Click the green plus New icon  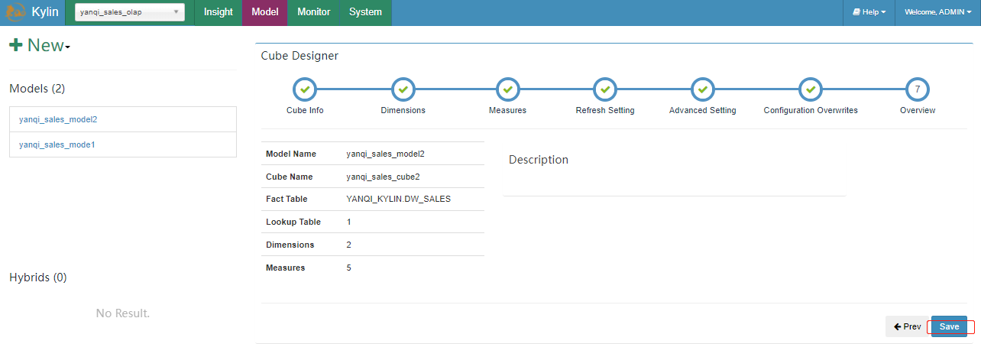15,45
